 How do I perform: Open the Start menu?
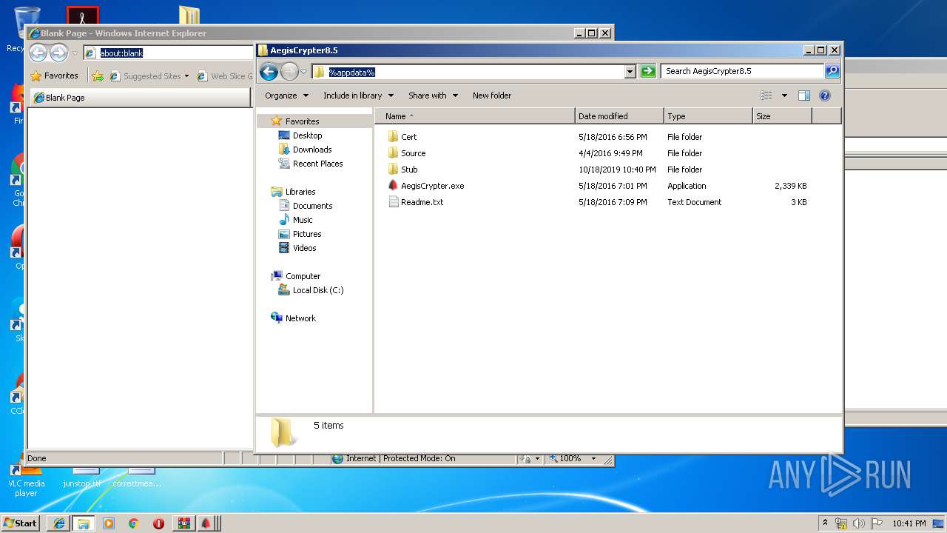(x=21, y=523)
